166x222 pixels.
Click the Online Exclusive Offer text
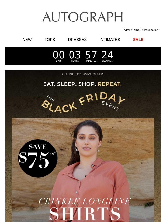[82, 74]
